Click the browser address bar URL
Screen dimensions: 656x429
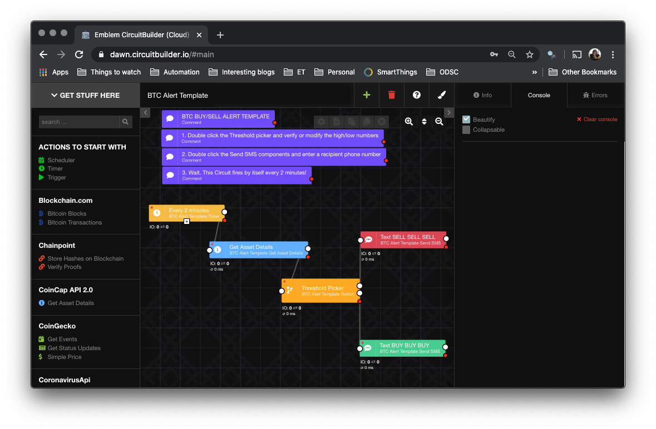tap(162, 54)
